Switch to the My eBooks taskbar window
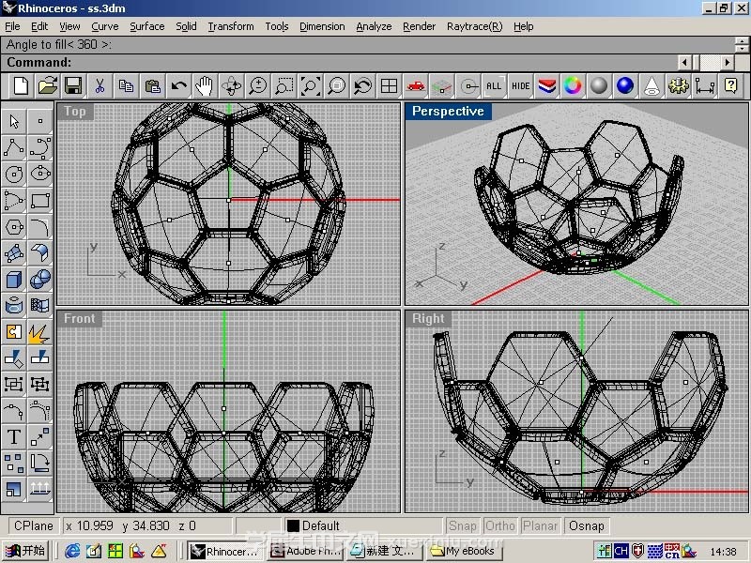Image resolution: width=751 pixels, height=563 pixels. (464, 551)
